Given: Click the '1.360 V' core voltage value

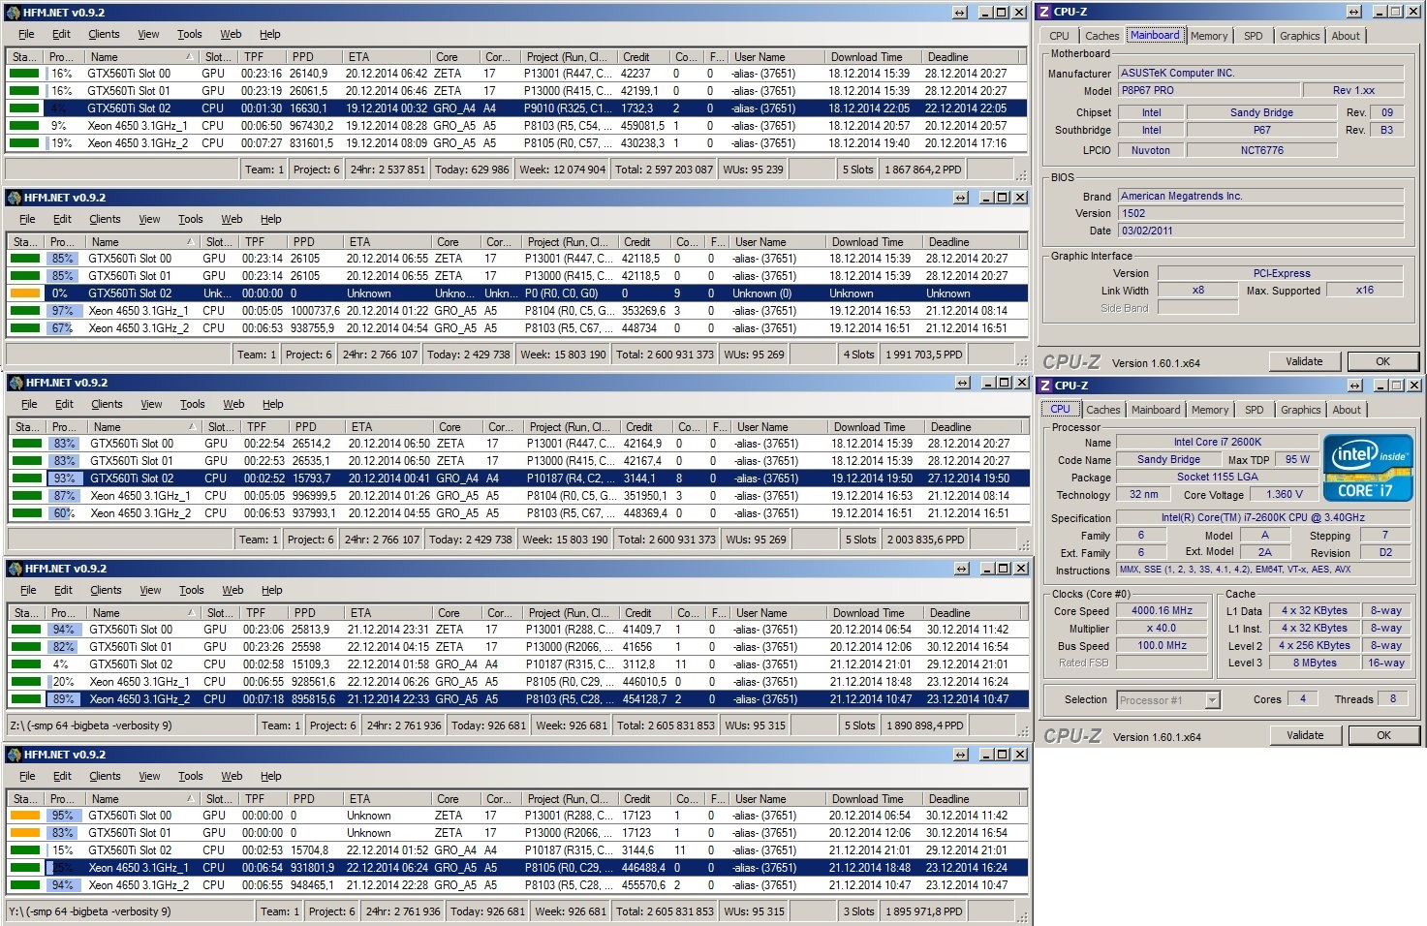Looking at the screenshot, I should point(1285,494).
